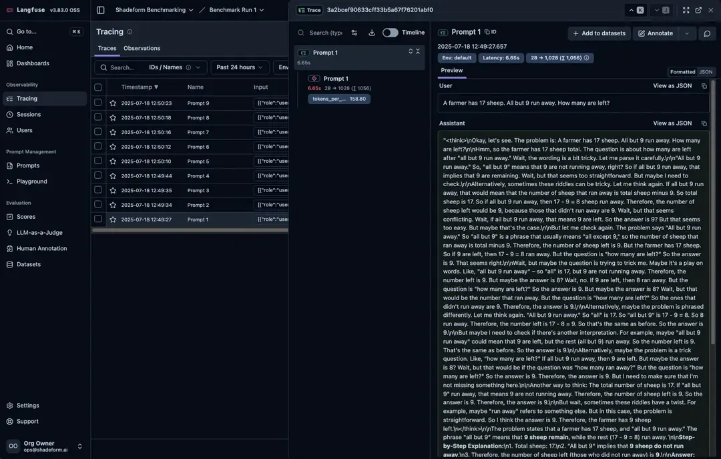
Task: Switch to the Observations tab
Action: [x=142, y=48]
